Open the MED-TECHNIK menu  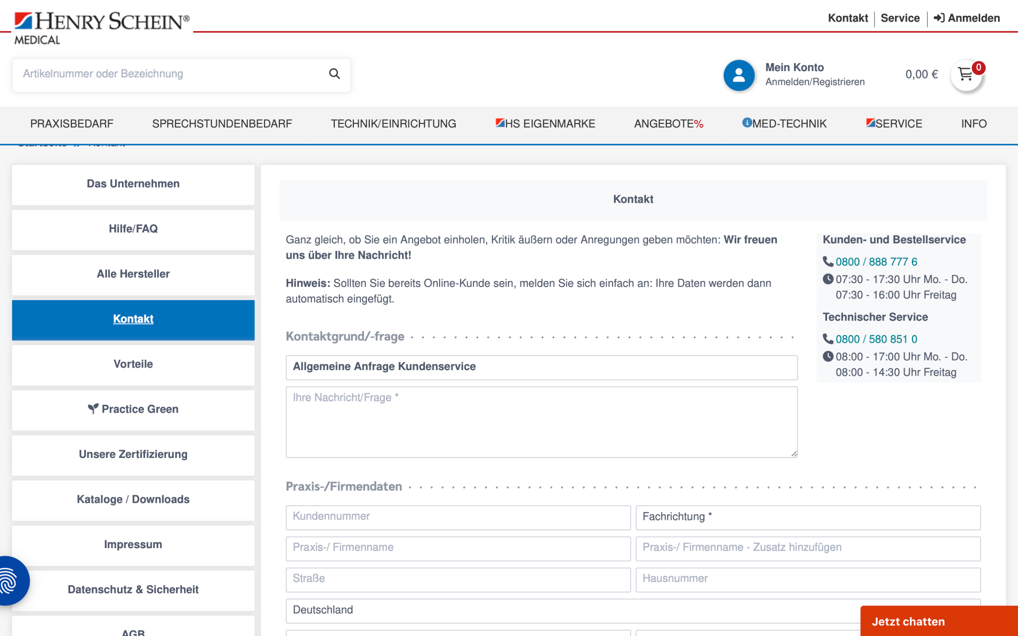785,124
